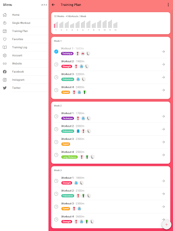Select week 12 bars in the plan chart
173x231 pixels.
(115, 25)
